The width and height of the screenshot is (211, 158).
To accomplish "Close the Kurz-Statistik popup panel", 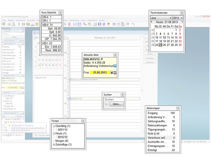I will pos(60,12).
